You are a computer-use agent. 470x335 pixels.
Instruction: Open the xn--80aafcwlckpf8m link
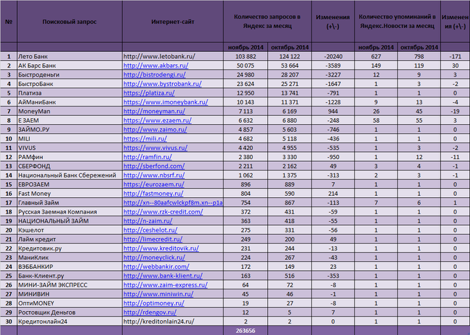tap(173, 203)
